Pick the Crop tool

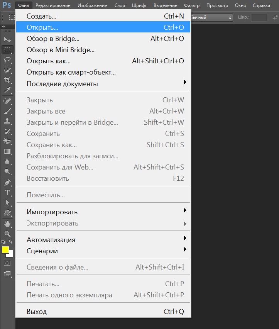[x=7, y=80]
